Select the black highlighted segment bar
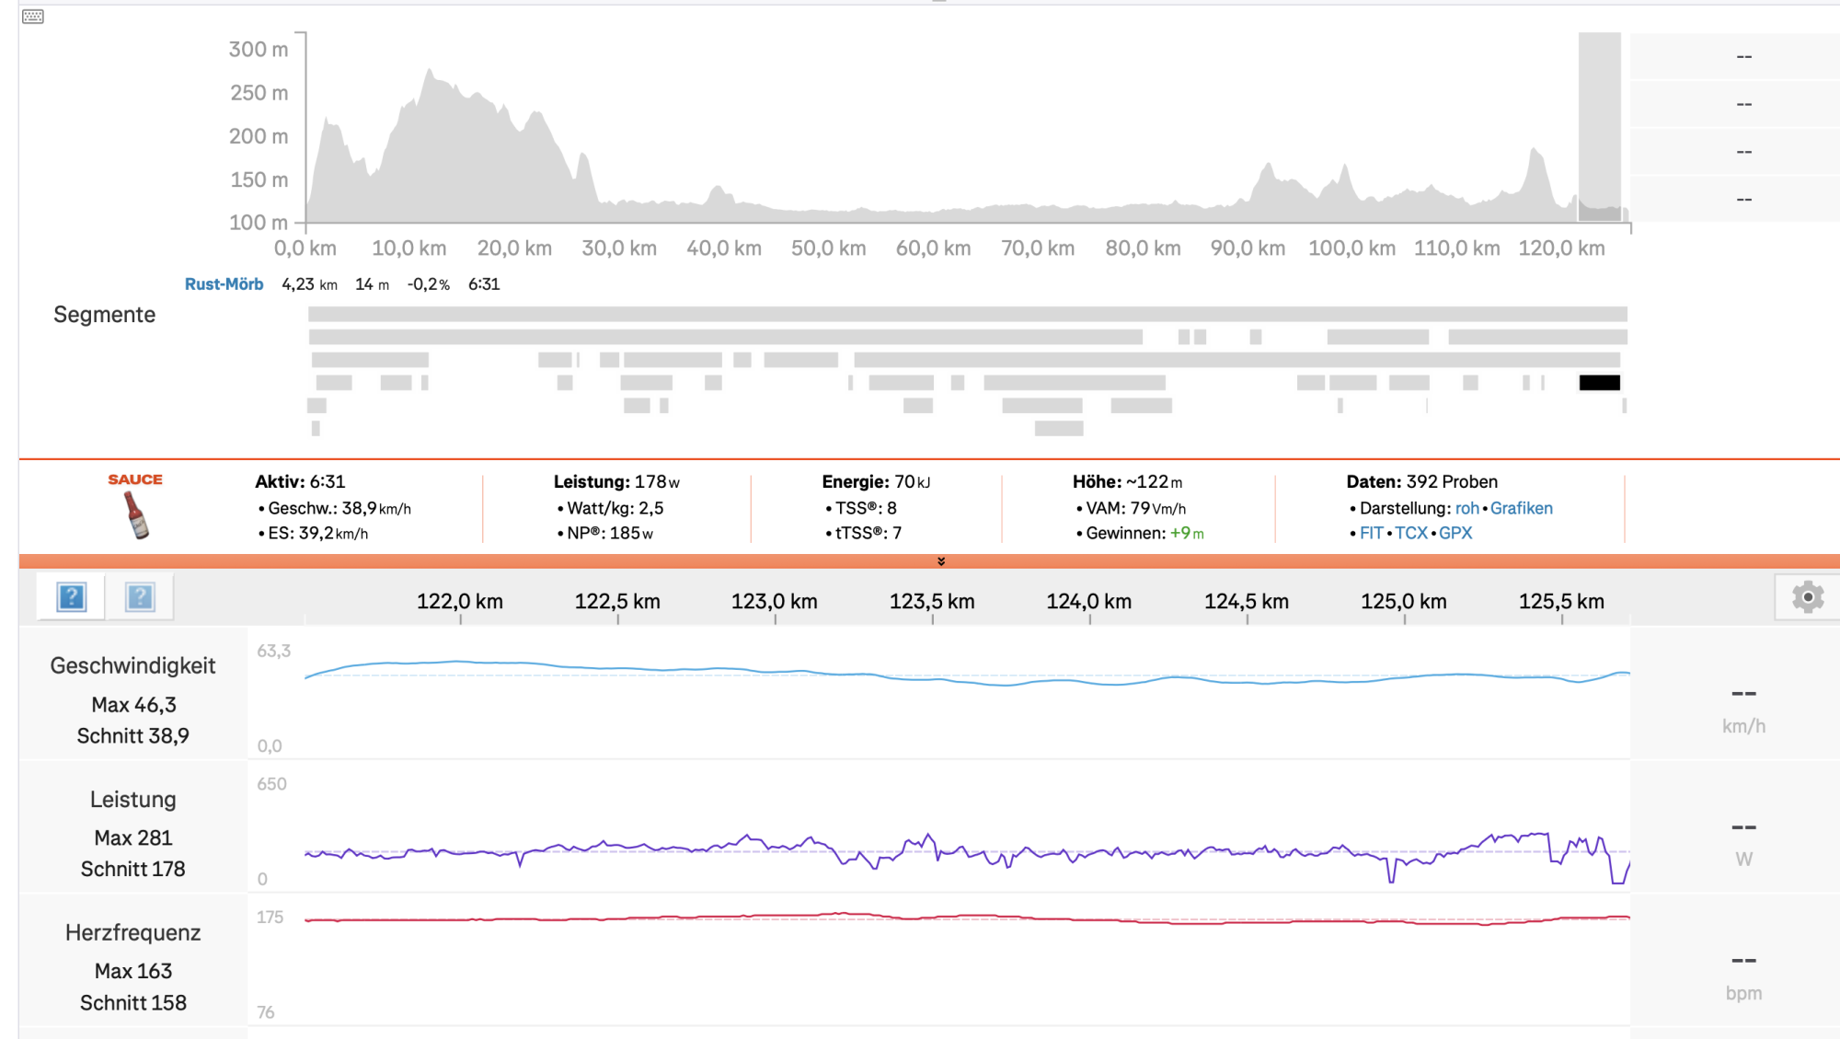This screenshot has height=1039, width=1840. pos(1599,383)
